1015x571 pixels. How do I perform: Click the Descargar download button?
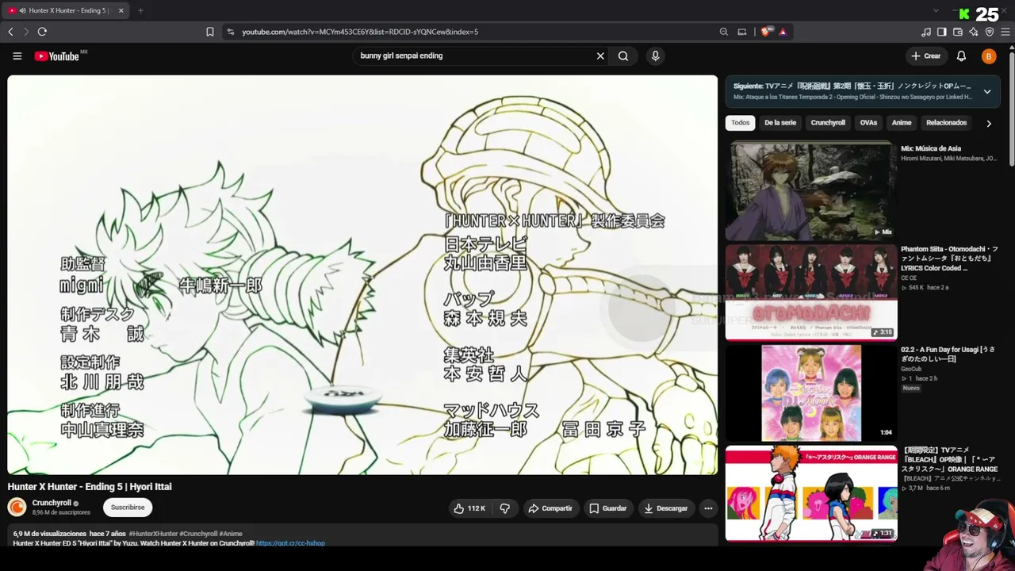tap(666, 508)
